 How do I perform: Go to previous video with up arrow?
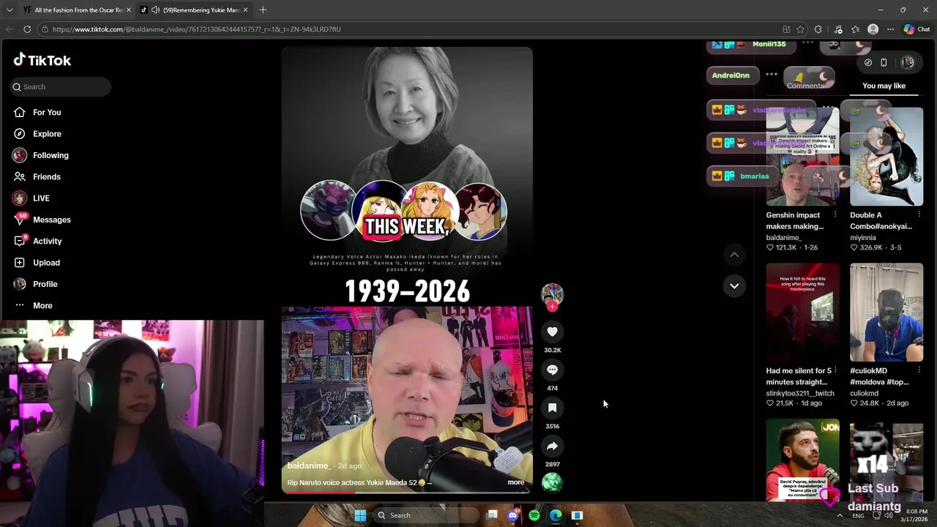pyautogui.click(x=734, y=255)
